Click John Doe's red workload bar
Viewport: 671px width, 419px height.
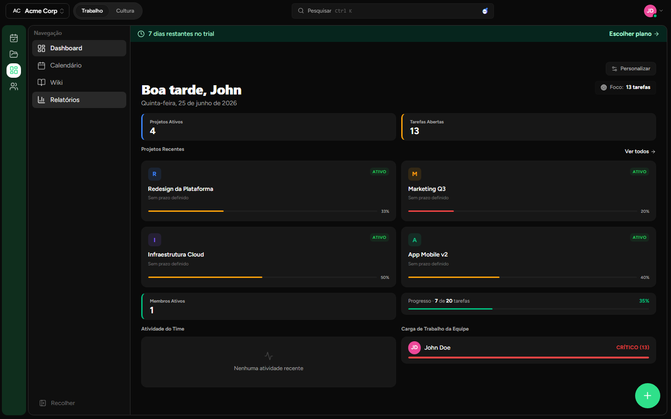[x=528, y=358]
